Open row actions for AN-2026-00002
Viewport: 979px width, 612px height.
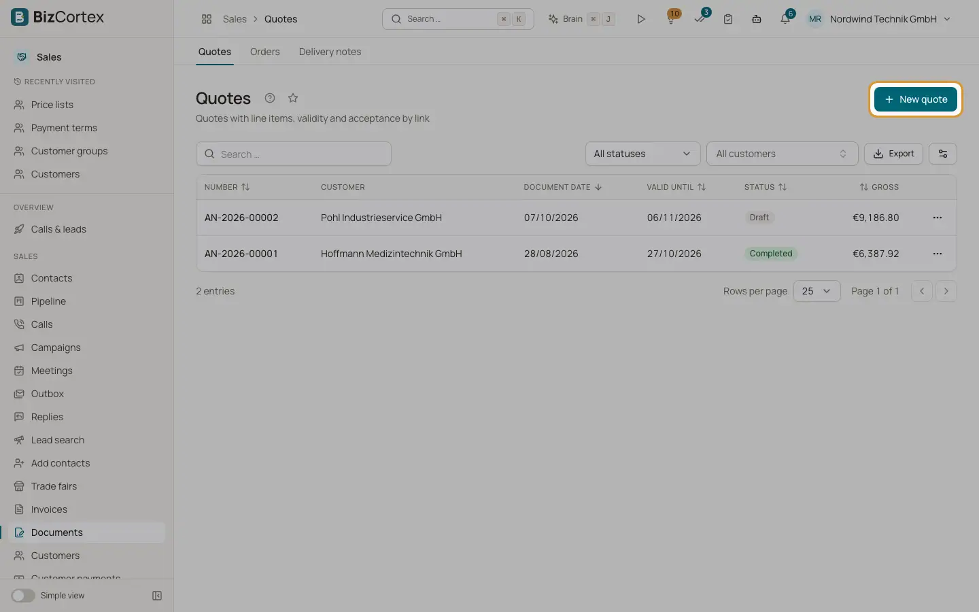pos(938,218)
